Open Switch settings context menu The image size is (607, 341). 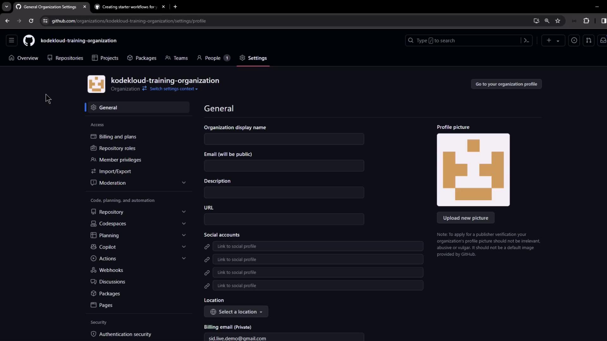click(174, 89)
